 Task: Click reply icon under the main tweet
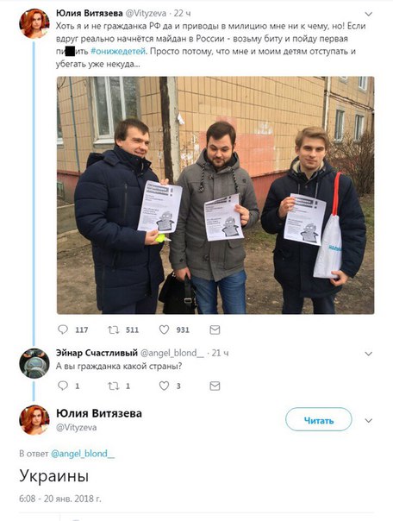[x=63, y=330]
